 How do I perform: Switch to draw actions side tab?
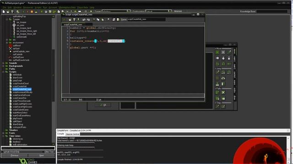pyautogui.click(x=235, y=97)
